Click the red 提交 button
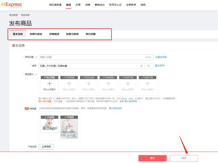Screen dimensions: 218x163 click(x=153, y=158)
